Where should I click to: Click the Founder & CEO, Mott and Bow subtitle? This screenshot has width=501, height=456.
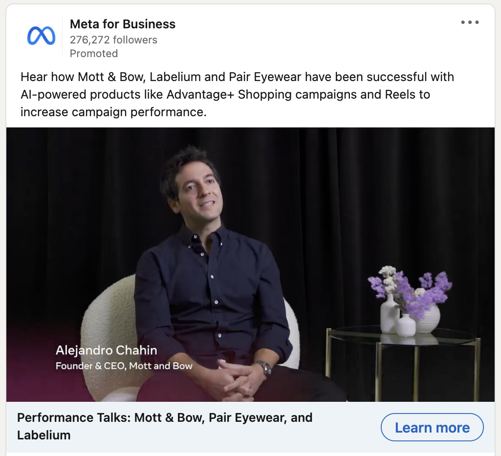point(124,366)
